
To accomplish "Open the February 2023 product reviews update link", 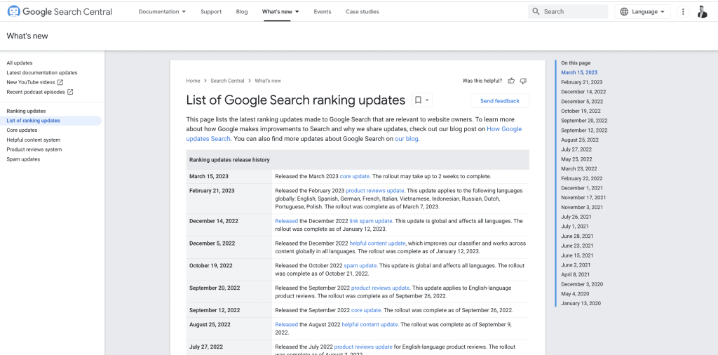I will (x=375, y=191).
